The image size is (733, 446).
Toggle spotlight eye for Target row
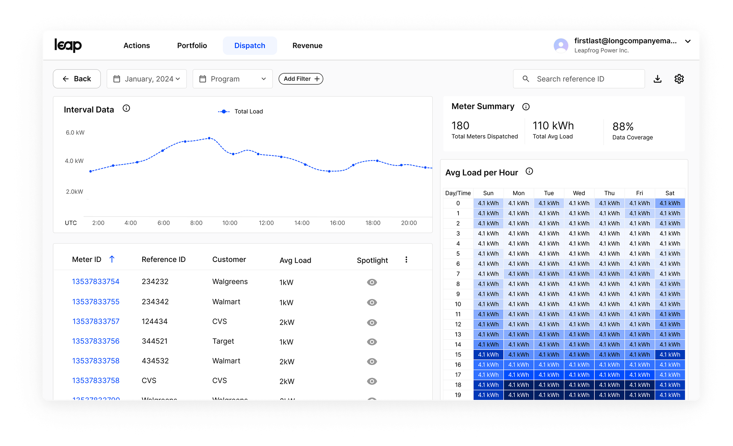click(x=372, y=342)
